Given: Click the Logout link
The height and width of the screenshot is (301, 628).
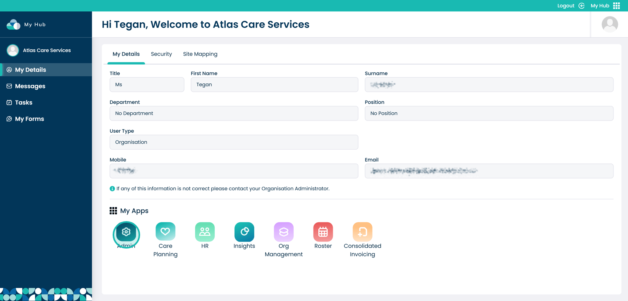Looking at the screenshot, I should tap(566, 5).
